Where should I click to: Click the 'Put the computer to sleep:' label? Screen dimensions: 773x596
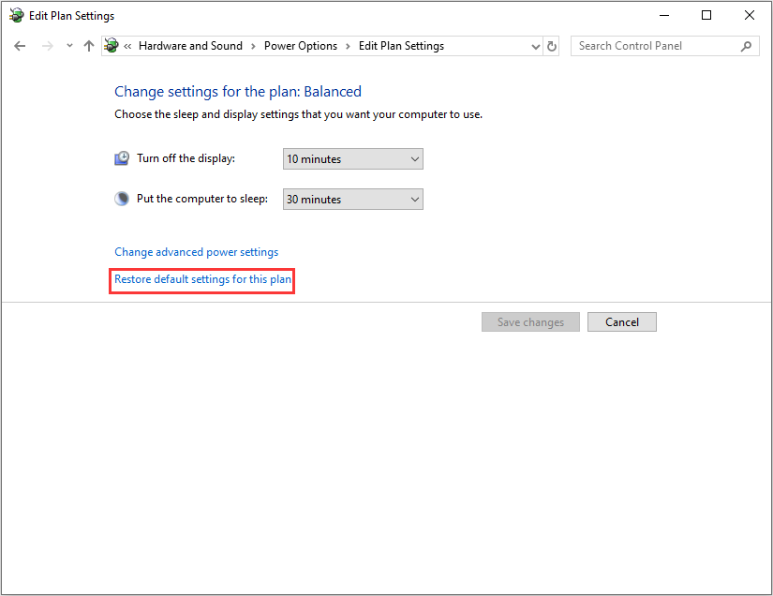[202, 199]
